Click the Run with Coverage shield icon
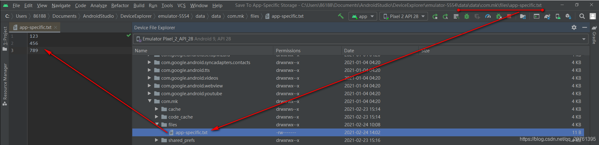The image size is (599, 145). coord(477,16)
